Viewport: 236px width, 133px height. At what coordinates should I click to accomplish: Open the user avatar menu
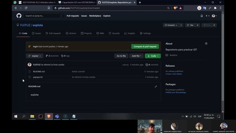click(214, 16)
